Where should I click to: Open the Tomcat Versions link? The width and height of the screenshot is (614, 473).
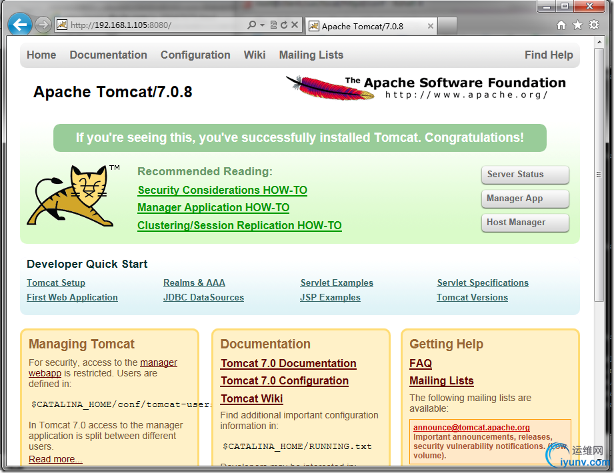[472, 297]
